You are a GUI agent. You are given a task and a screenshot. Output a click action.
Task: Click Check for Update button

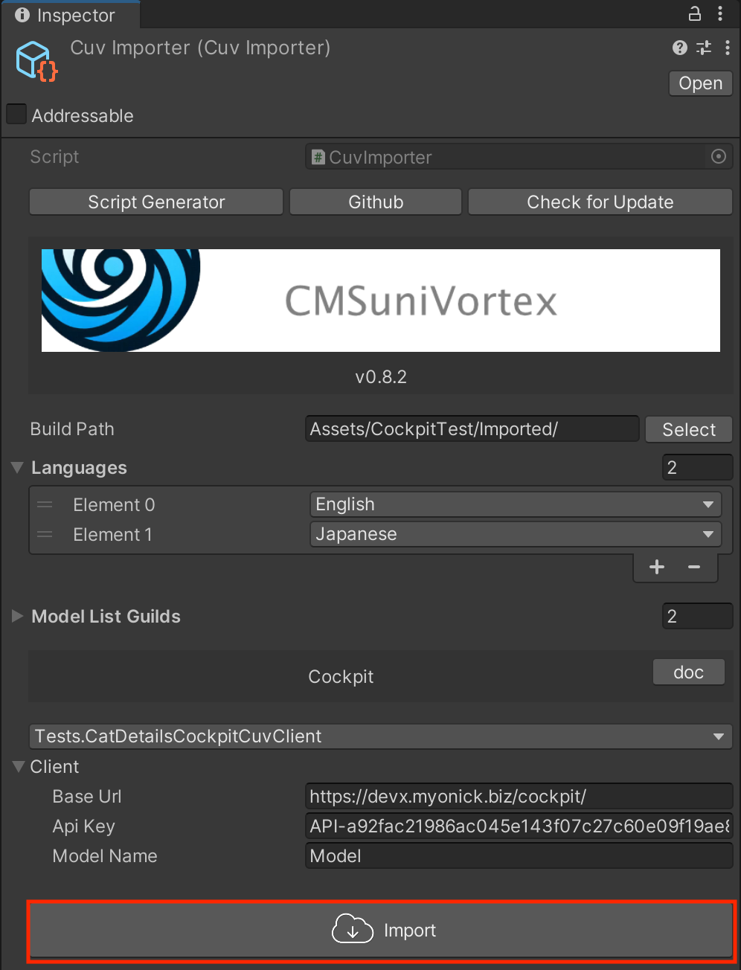pyautogui.click(x=600, y=202)
